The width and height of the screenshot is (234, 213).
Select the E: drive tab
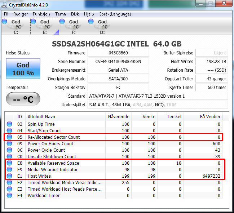click(x=45, y=26)
